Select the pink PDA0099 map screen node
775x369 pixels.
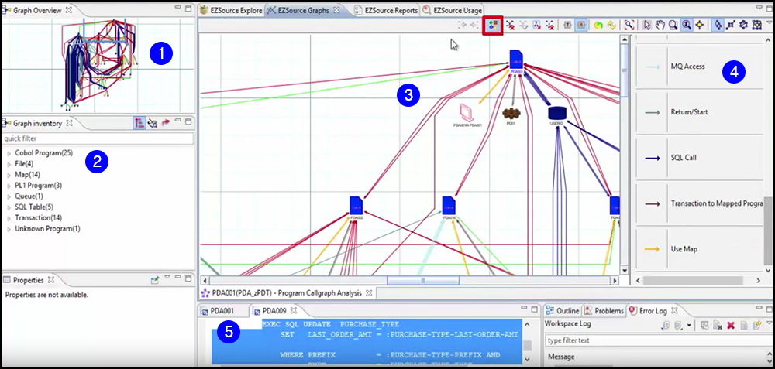point(466,114)
